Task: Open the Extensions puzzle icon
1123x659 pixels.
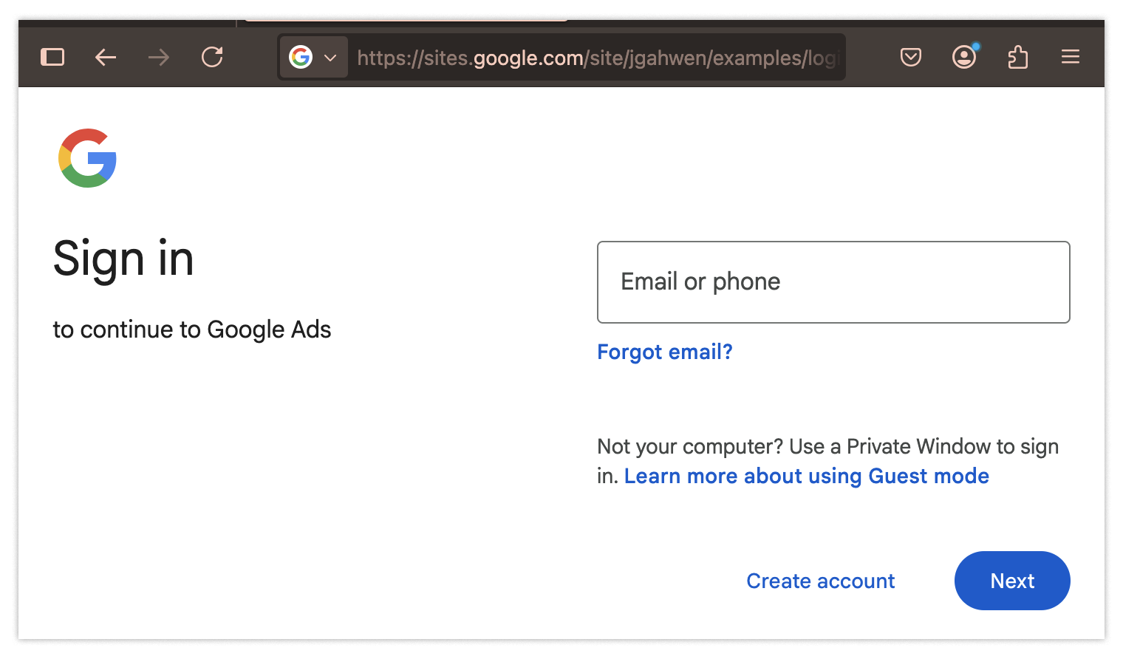Action: [x=1018, y=57]
